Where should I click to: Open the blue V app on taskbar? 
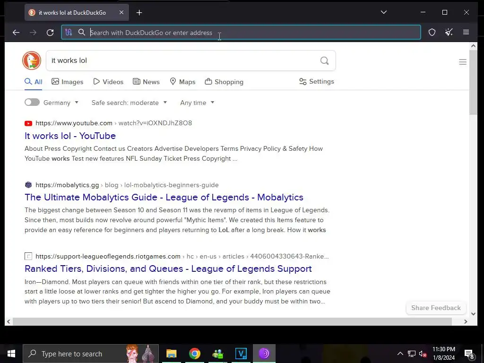click(241, 354)
